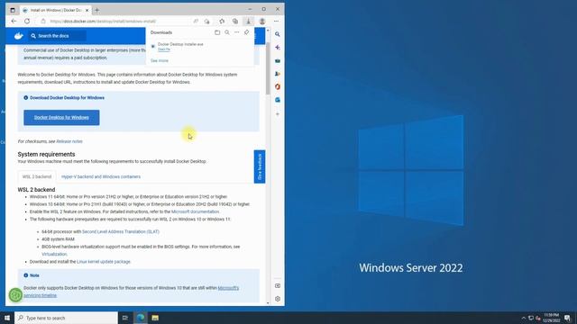Click Open file under Docker Desktop Installer
The height and width of the screenshot is (324, 577).
coord(164,49)
